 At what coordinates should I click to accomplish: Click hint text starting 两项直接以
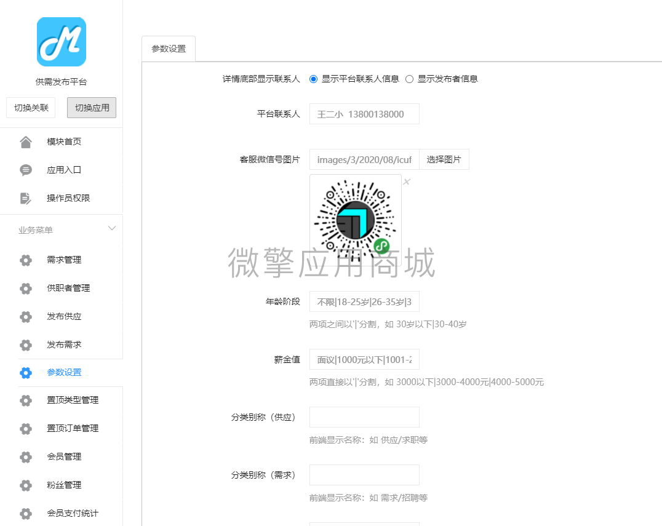(426, 382)
